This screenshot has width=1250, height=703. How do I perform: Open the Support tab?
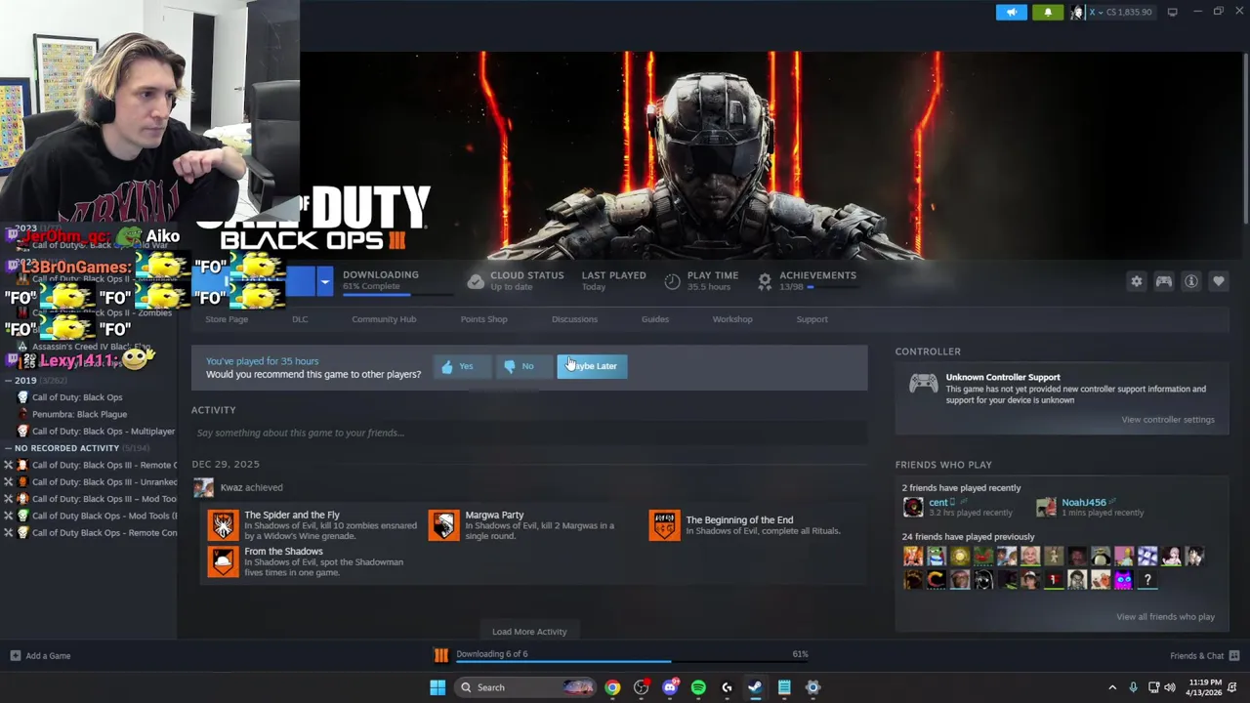click(x=812, y=319)
